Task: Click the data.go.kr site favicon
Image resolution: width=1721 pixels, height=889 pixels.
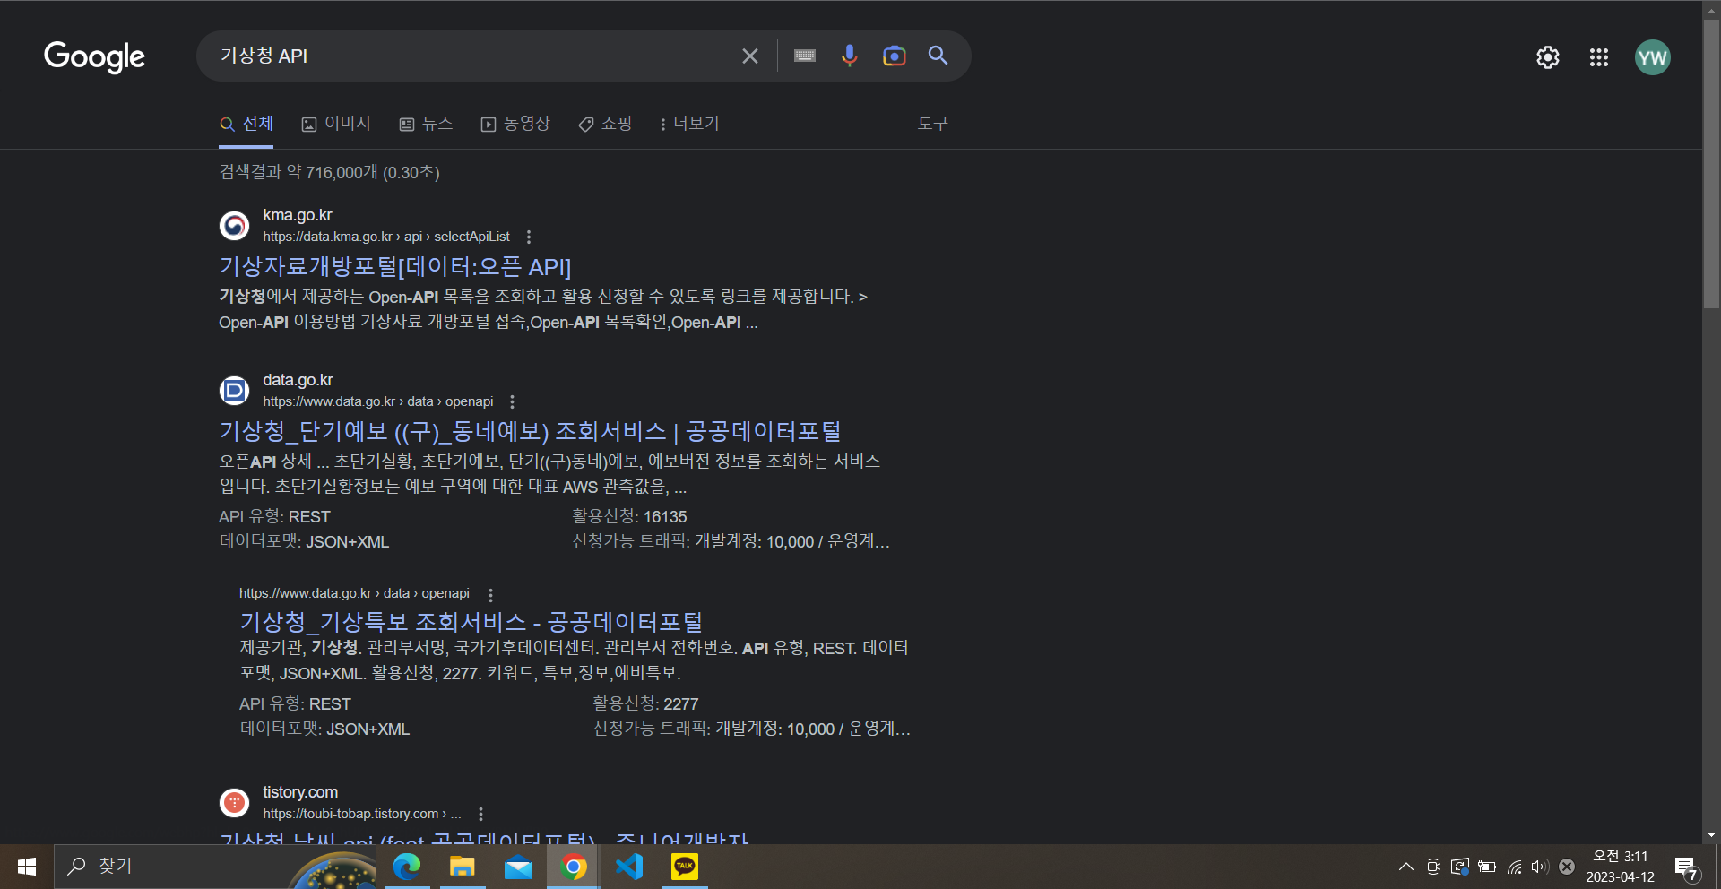Action: coord(235,391)
